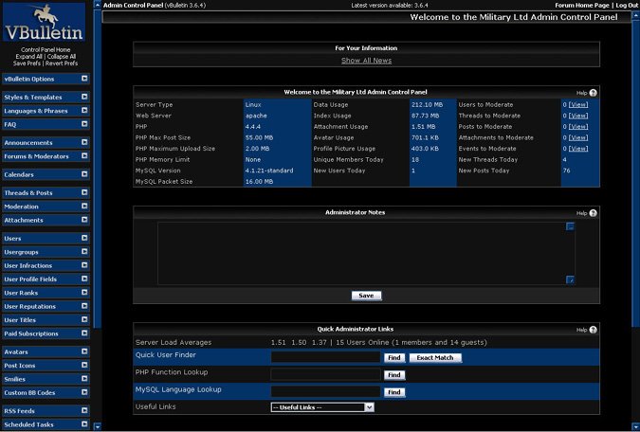Click sidebar frame scroll down arrow
The height and width of the screenshot is (432, 640).
[x=97, y=426]
